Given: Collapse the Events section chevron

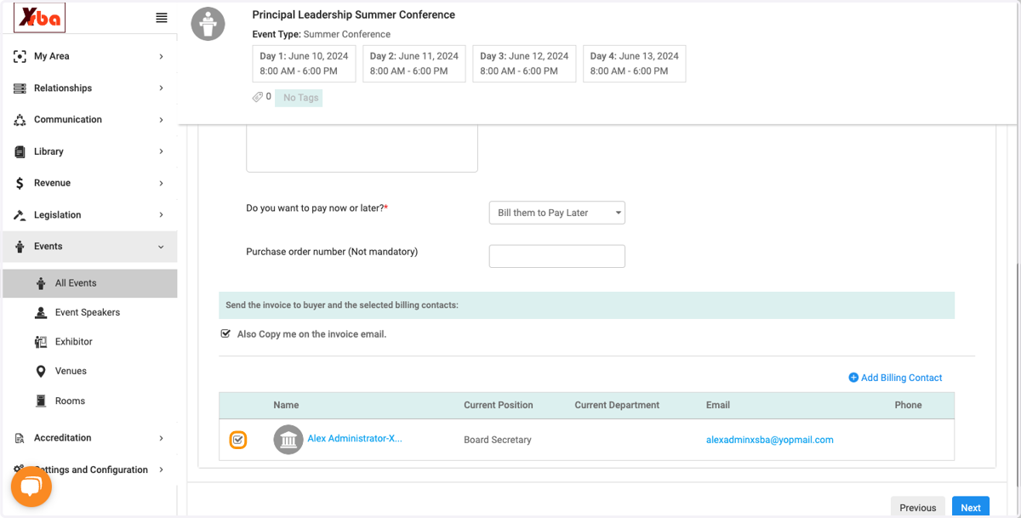Looking at the screenshot, I should (161, 247).
